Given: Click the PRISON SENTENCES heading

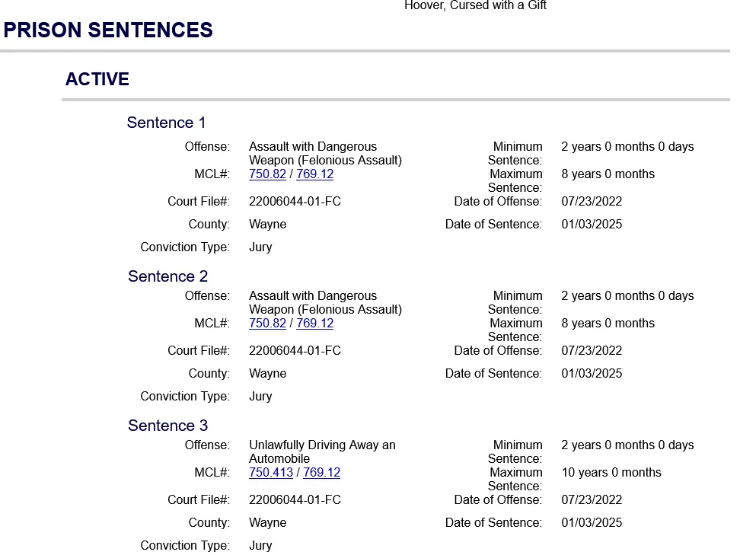Looking at the screenshot, I should (108, 30).
